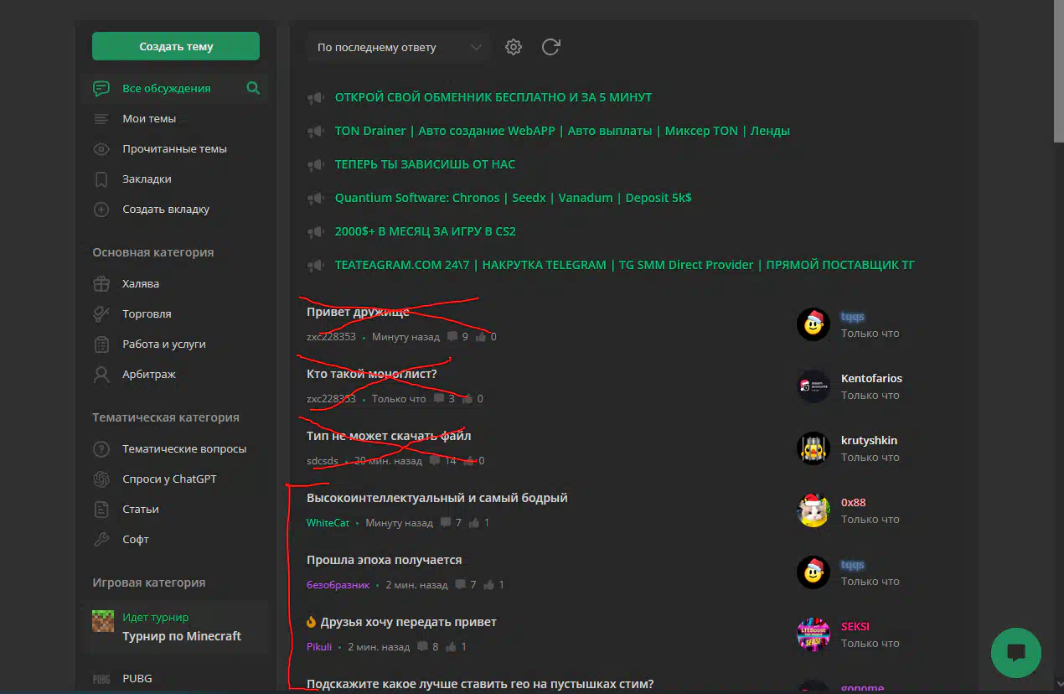1064x694 pixels.
Task: Open ОТКРОЙ СВОЙ ОБМЕННИК announcement
Action: pyautogui.click(x=493, y=97)
